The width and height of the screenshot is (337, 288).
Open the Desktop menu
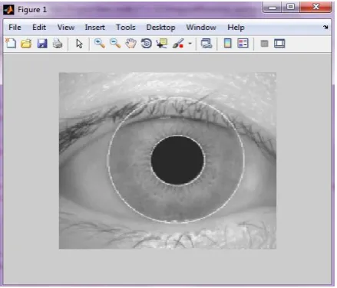coord(160,28)
